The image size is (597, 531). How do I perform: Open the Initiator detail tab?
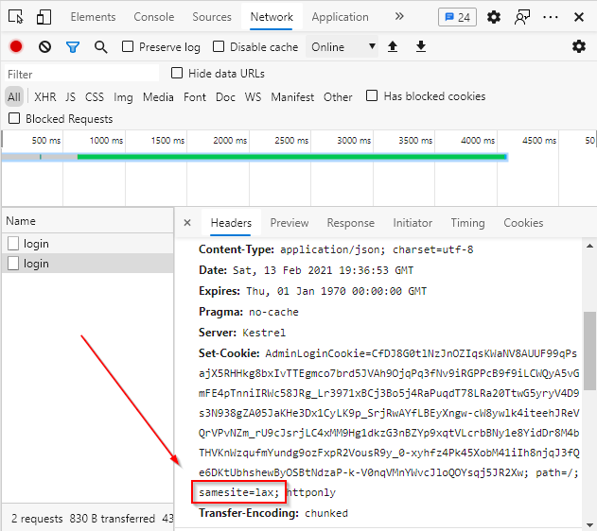click(x=413, y=223)
